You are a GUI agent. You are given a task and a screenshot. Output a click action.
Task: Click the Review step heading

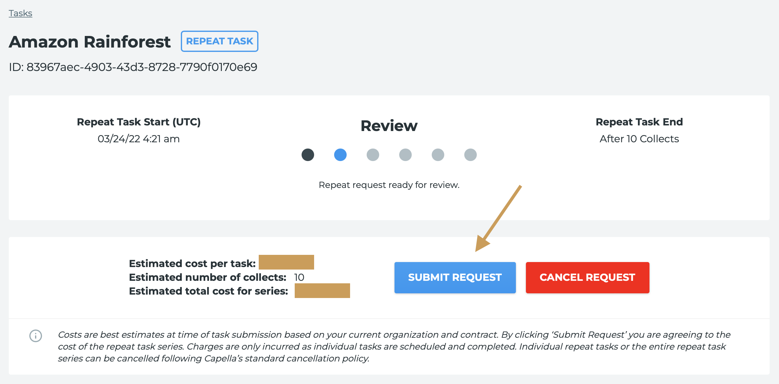[x=389, y=126]
